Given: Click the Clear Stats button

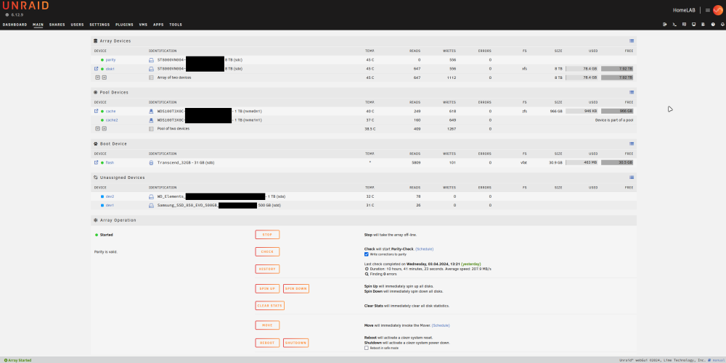Looking at the screenshot, I should click(x=269, y=306).
